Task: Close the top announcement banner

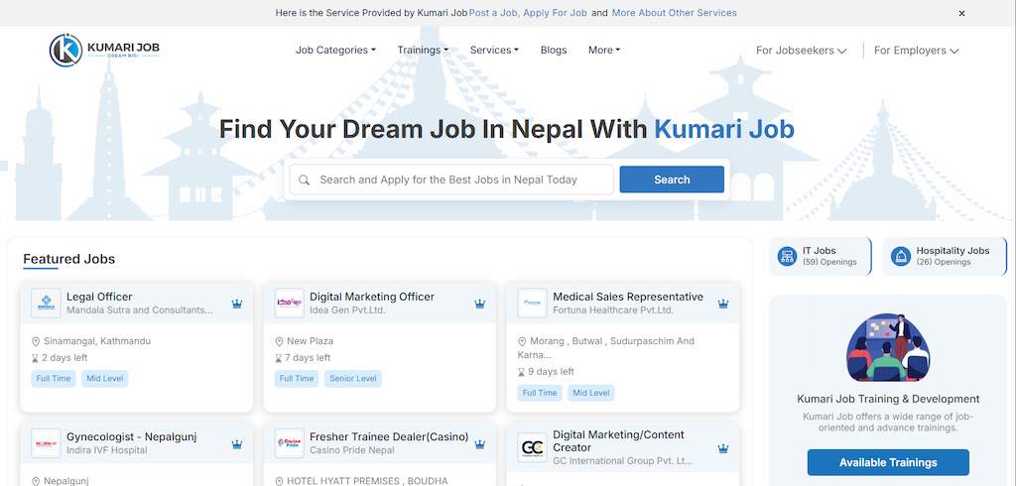Action: click(x=961, y=14)
